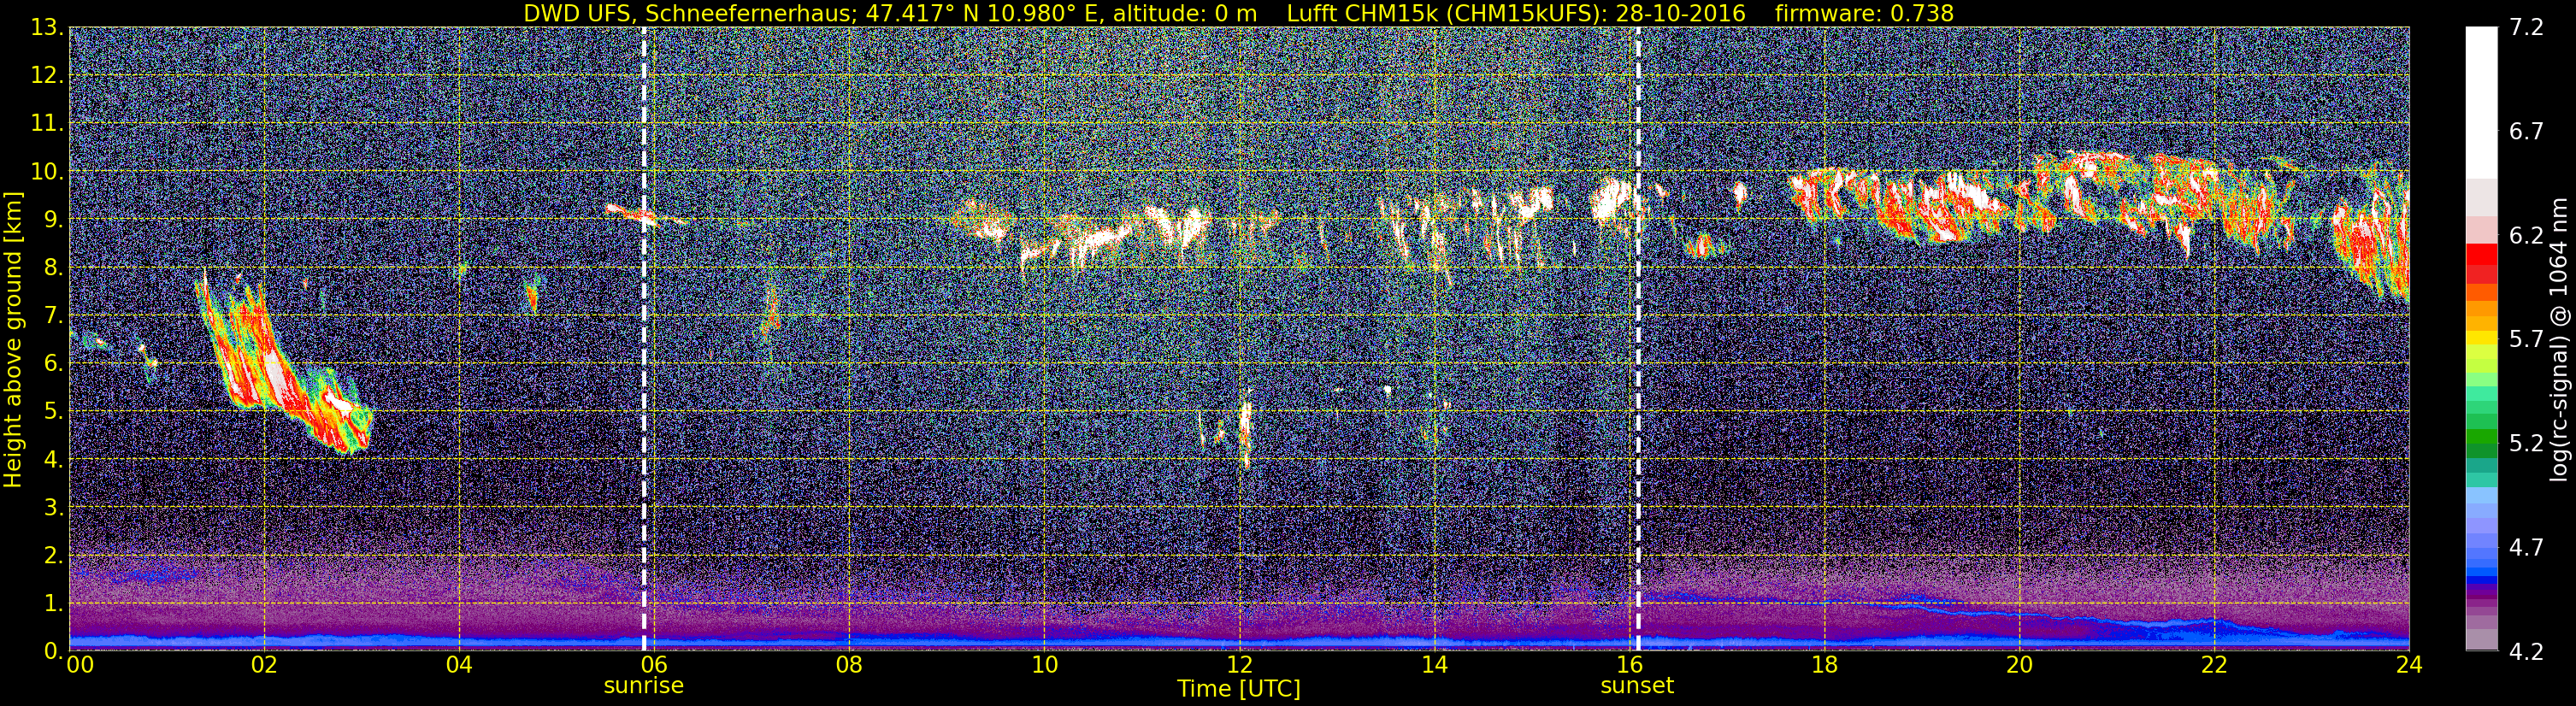Click the 'sunset' label under the time axis
Screen dimensions: 2576x706
click(x=1636, y=685)
